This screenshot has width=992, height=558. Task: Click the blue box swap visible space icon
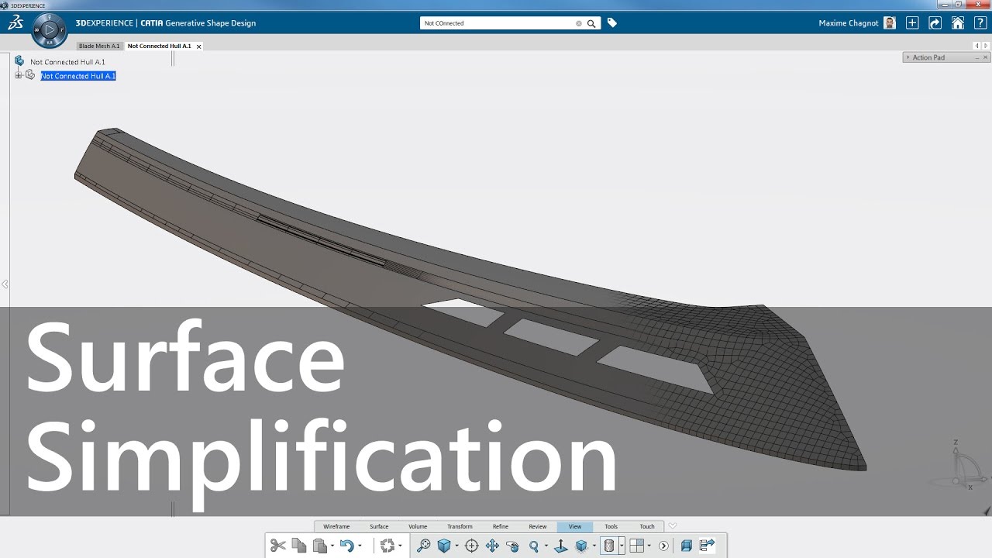[x=686, y=546]
